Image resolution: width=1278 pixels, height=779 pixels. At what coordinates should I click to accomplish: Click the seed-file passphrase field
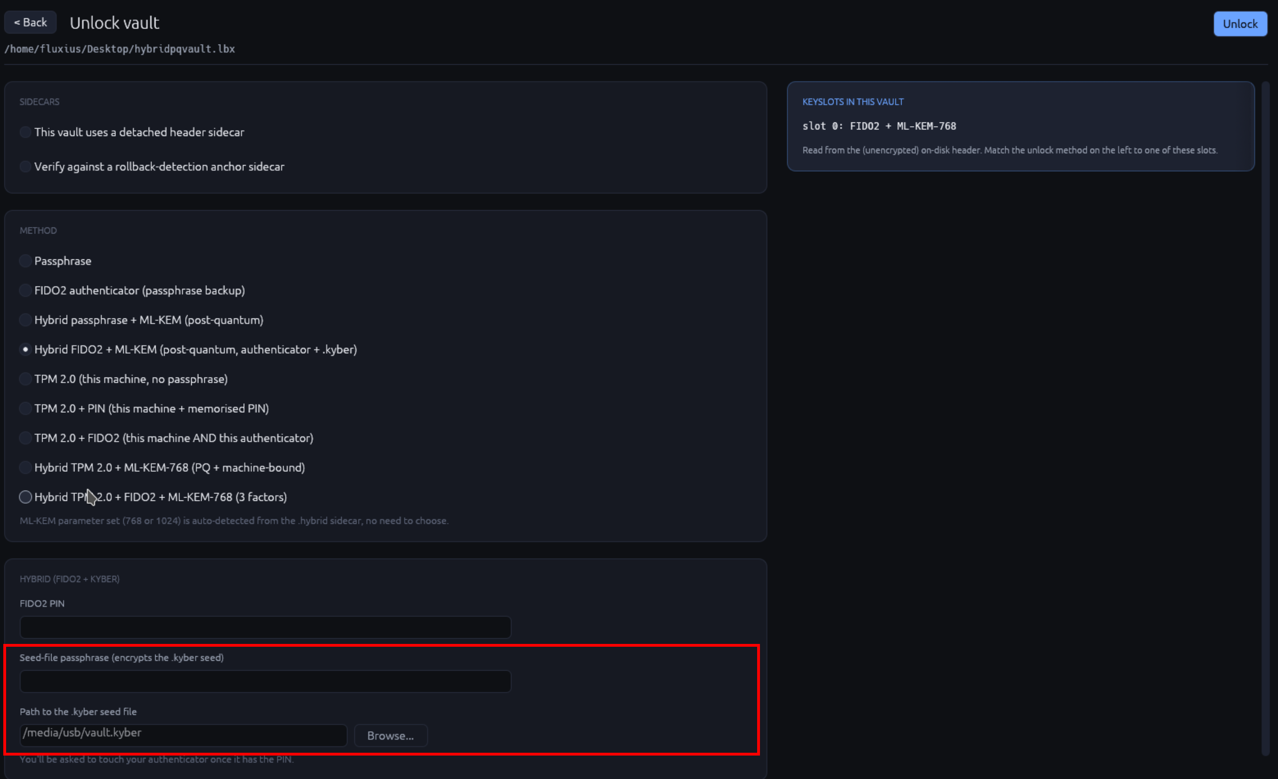(x=265, y=681)
